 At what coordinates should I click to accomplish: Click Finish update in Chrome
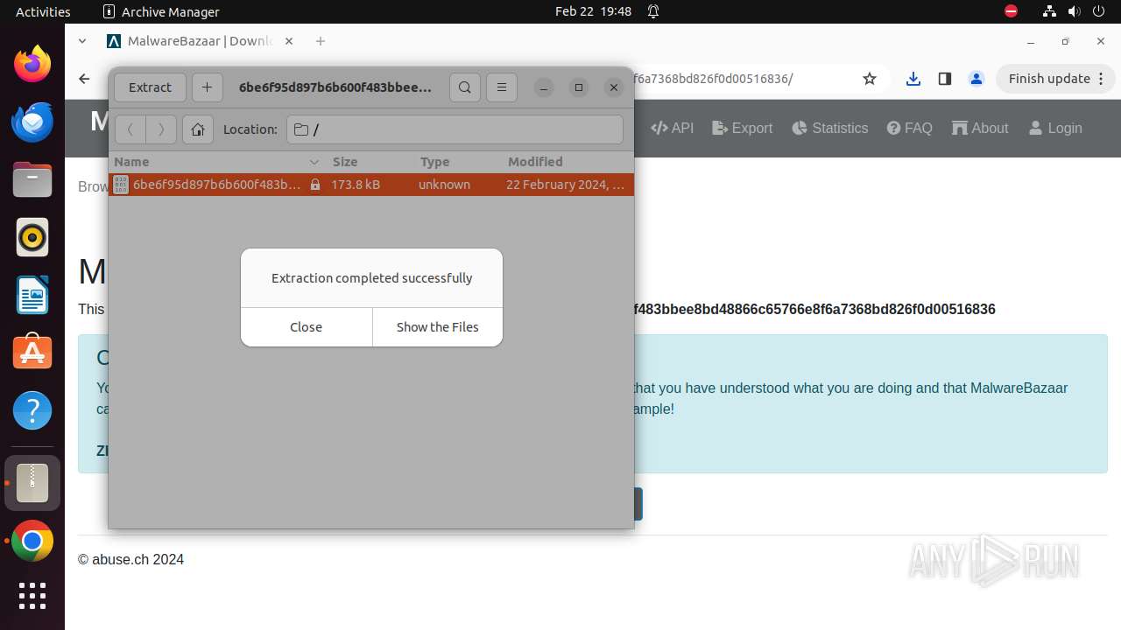click(x=1055, y=79)
